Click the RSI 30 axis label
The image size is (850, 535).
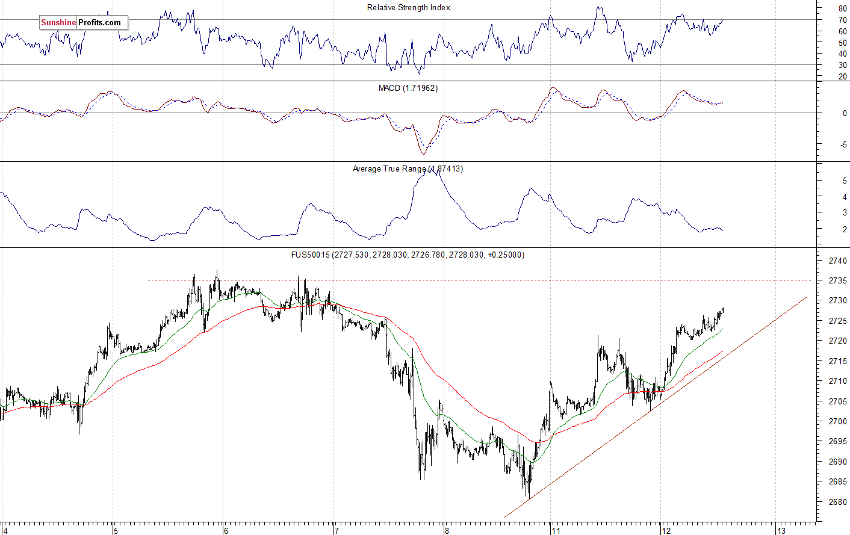[842, 66]
